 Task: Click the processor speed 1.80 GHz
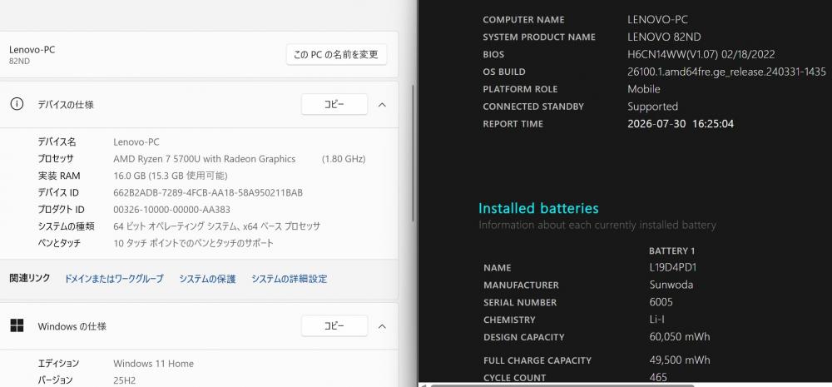pos(344,159)
